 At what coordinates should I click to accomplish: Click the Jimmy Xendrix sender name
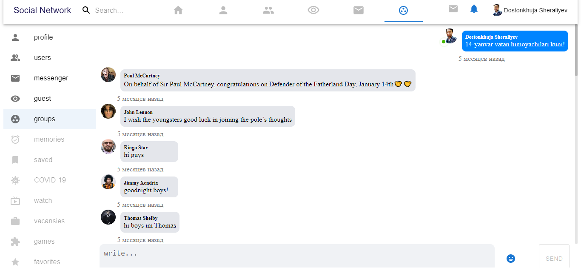(141, 183)
